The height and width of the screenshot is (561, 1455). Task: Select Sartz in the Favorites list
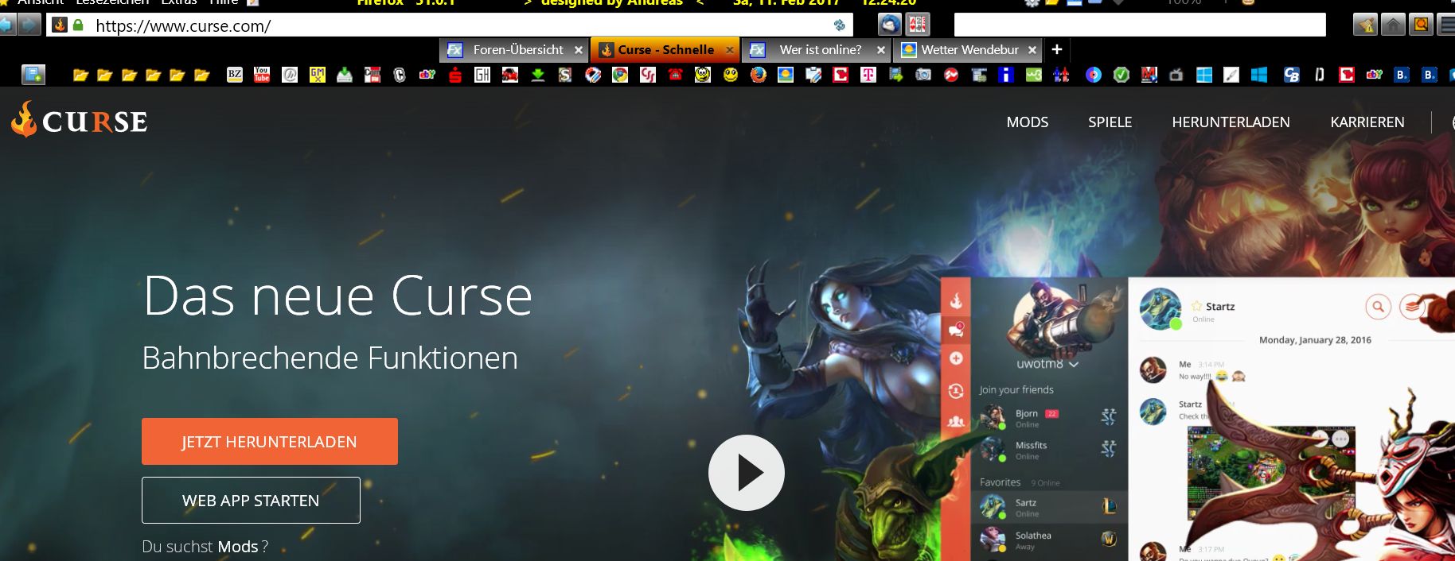[x=1049, y=507]
